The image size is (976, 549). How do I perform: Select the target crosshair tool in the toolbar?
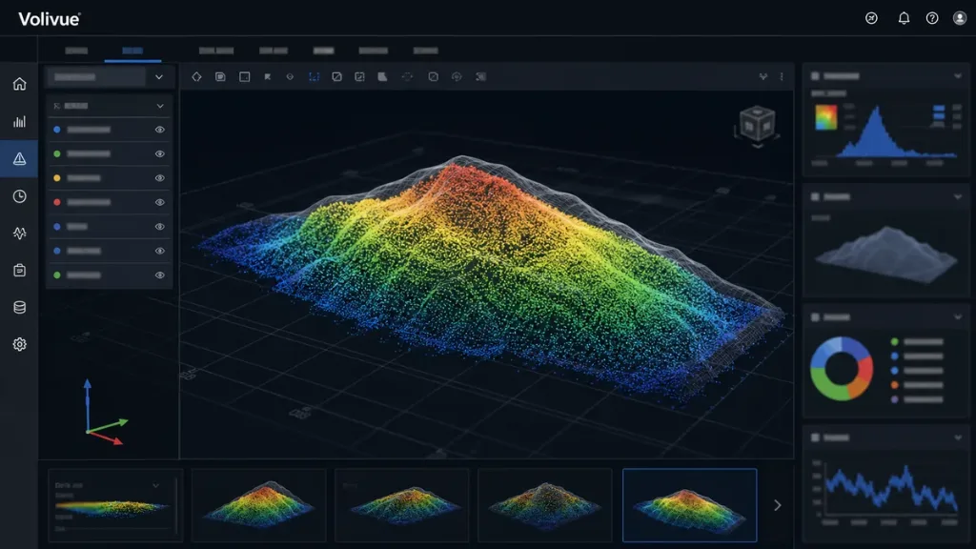[457, 76]
